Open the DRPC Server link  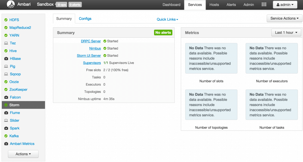click(91, 41)
